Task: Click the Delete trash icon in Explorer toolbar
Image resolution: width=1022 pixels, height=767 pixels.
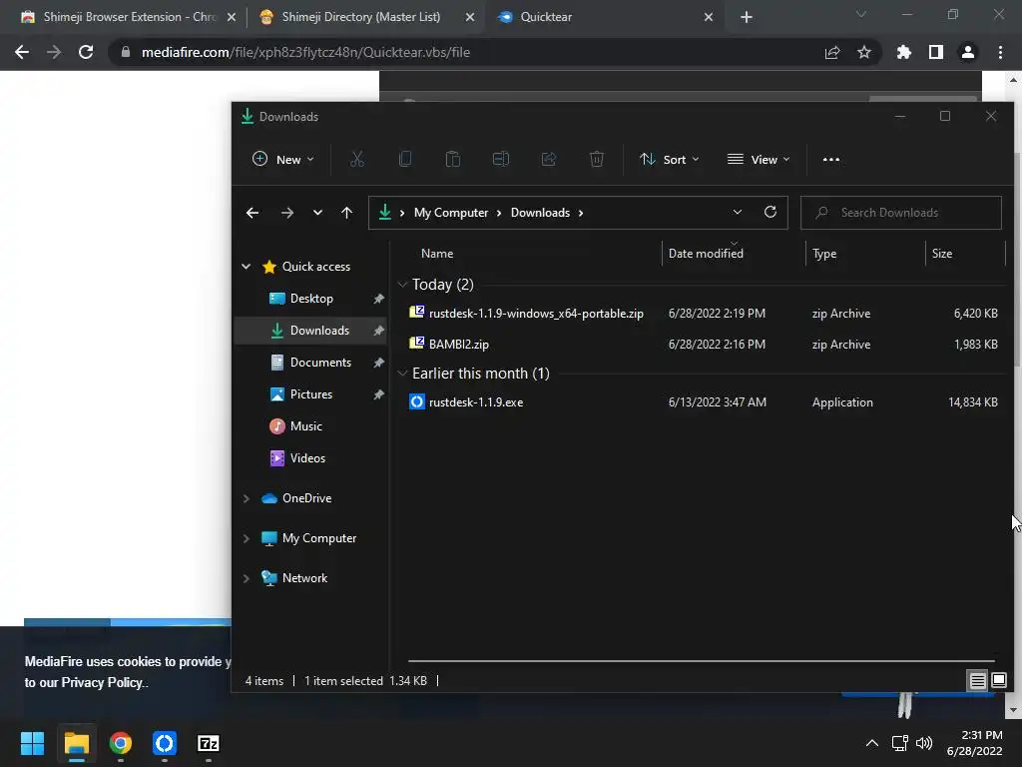Action: point(597,159)
